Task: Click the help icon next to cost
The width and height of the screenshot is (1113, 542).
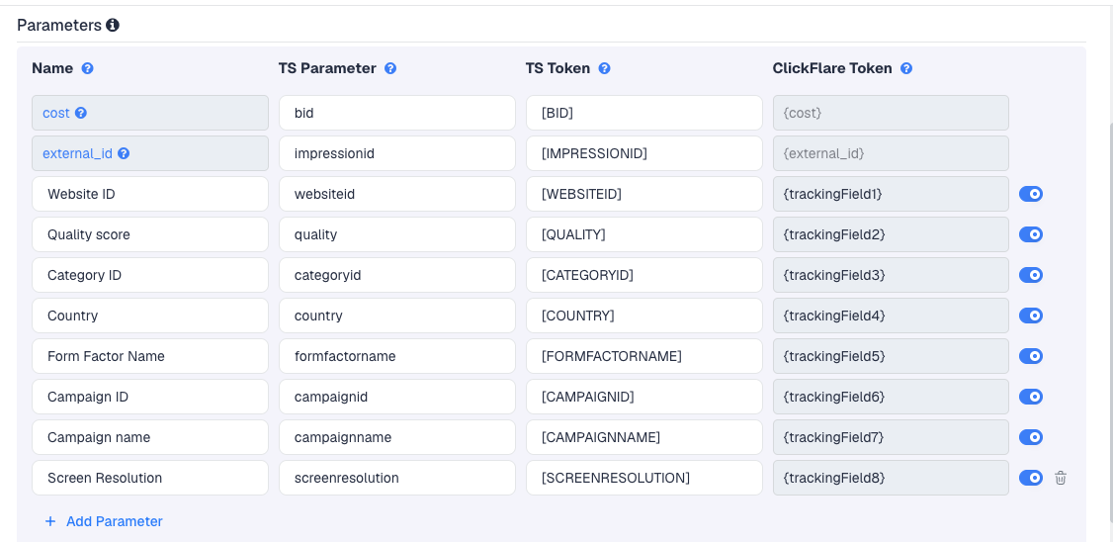Action: (81, 113)
